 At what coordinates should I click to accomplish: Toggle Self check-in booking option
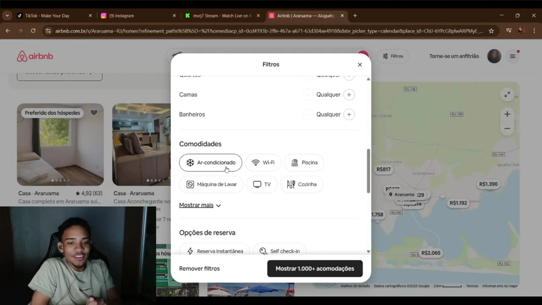279,251
